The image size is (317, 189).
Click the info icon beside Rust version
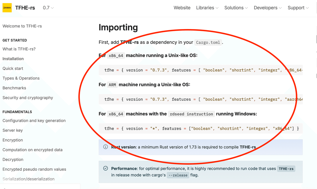(105, 147)
